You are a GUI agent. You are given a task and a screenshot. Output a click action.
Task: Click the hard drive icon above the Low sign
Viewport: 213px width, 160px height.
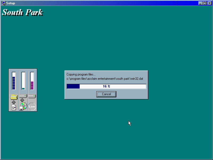tap(32, 96)
